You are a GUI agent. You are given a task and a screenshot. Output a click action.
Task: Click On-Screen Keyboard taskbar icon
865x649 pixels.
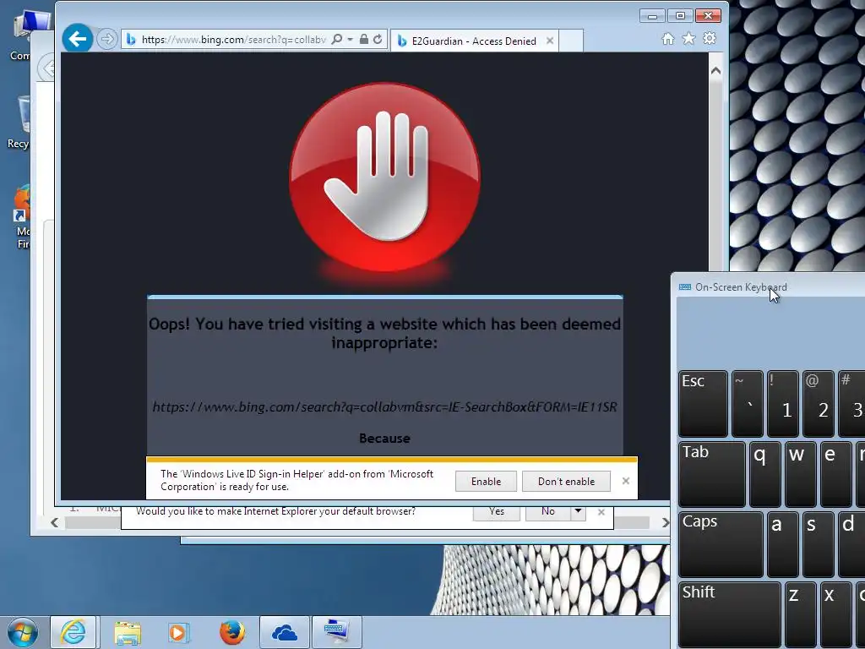point(336,632)
